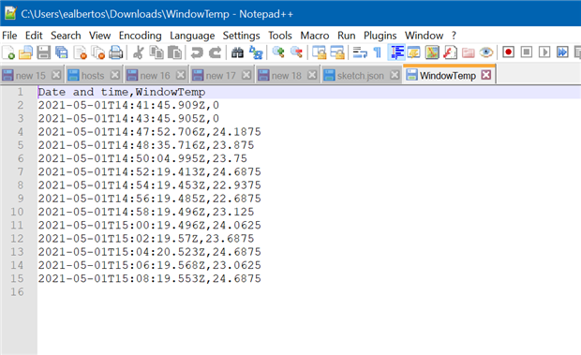Click the Cut scissors icon

138,52
